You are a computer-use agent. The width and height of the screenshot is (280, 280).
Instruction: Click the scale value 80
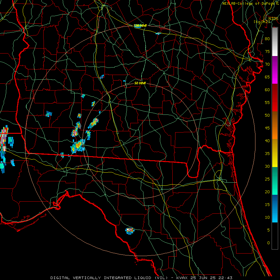pyautogui.click(x=267, y=39)
